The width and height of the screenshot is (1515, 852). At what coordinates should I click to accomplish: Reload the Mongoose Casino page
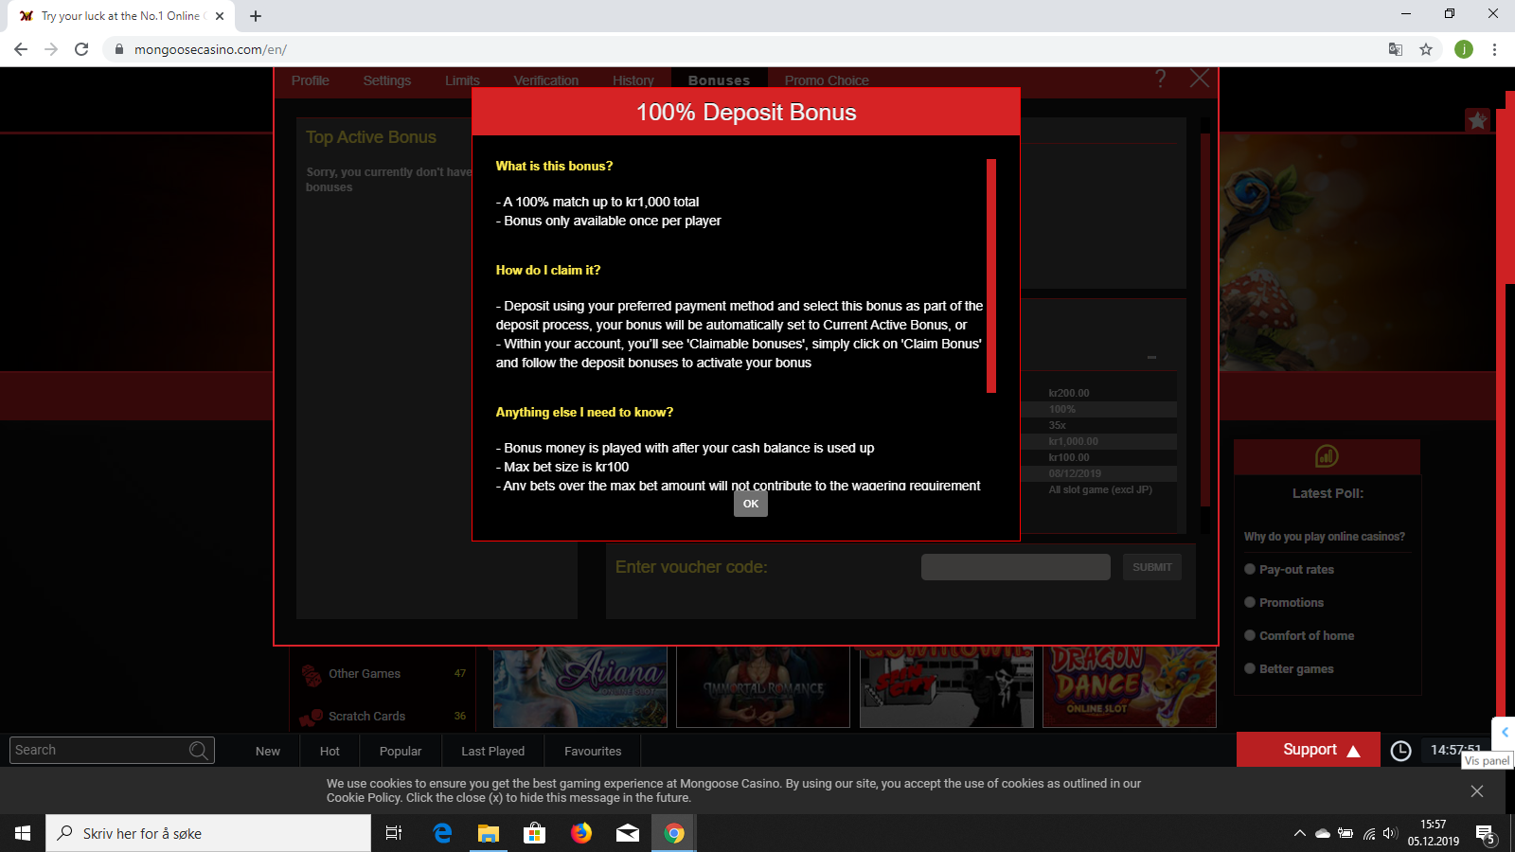(81, 49)
